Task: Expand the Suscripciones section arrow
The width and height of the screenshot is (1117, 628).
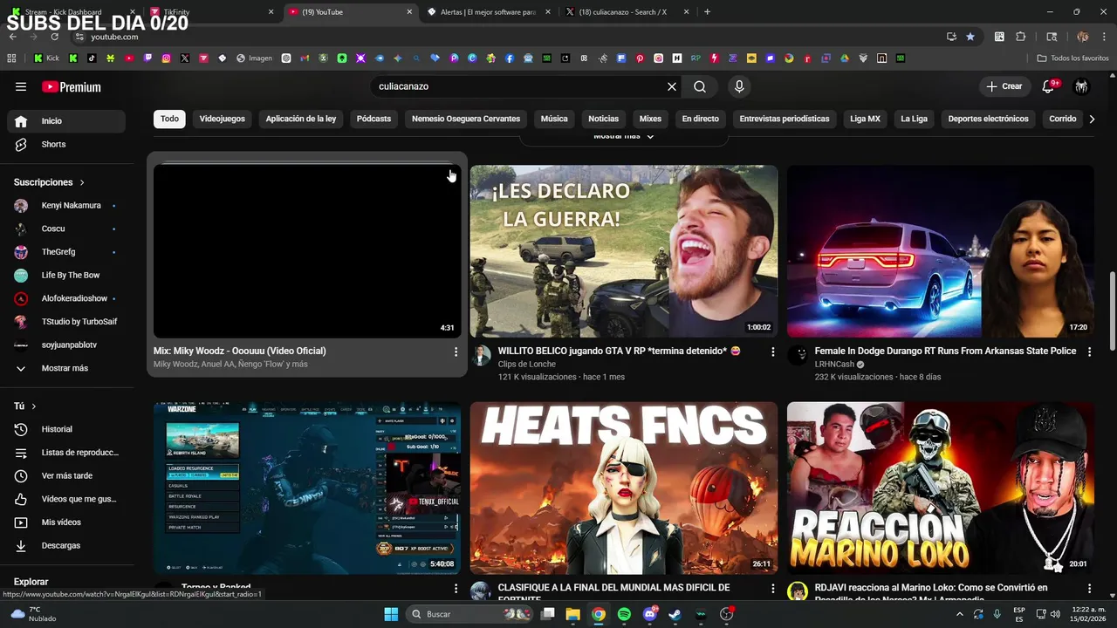Action: point(82,182)
